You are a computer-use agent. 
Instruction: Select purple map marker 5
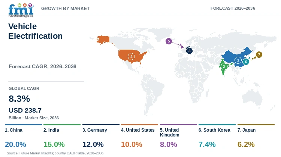[169, 41]
